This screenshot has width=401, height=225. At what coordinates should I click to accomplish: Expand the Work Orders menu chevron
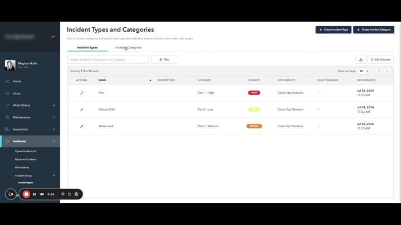tap(54, 106)
